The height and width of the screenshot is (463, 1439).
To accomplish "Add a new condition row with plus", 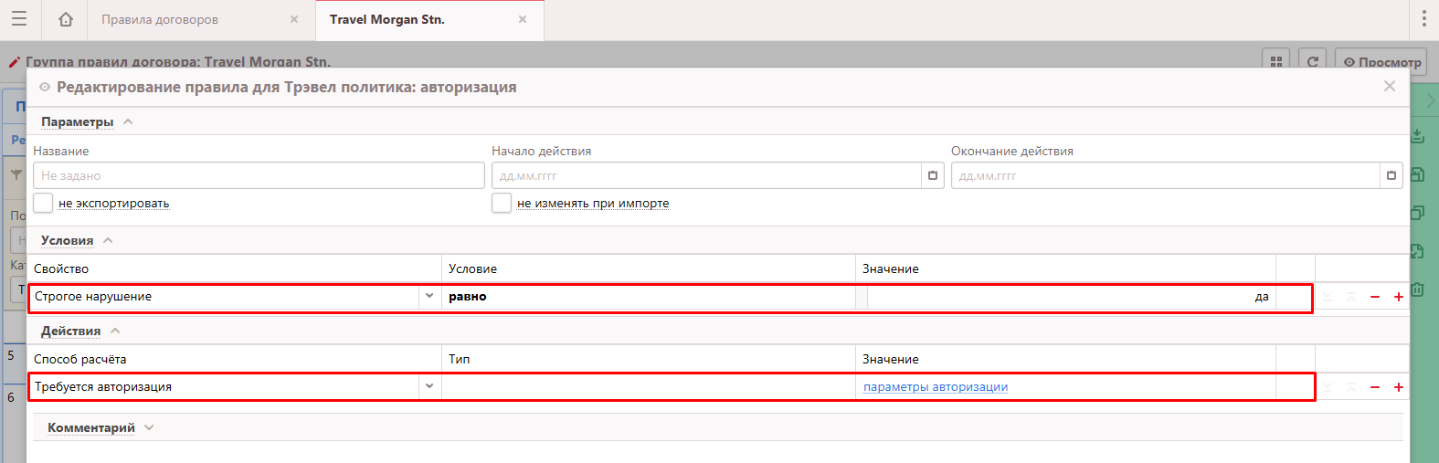I will (1399, 297).
